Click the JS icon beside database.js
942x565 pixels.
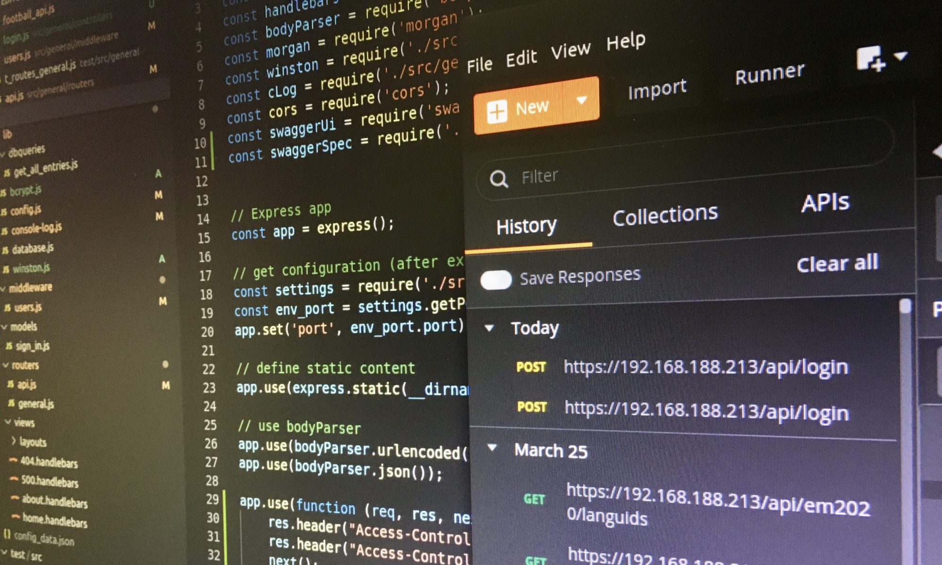coord(6,250)
